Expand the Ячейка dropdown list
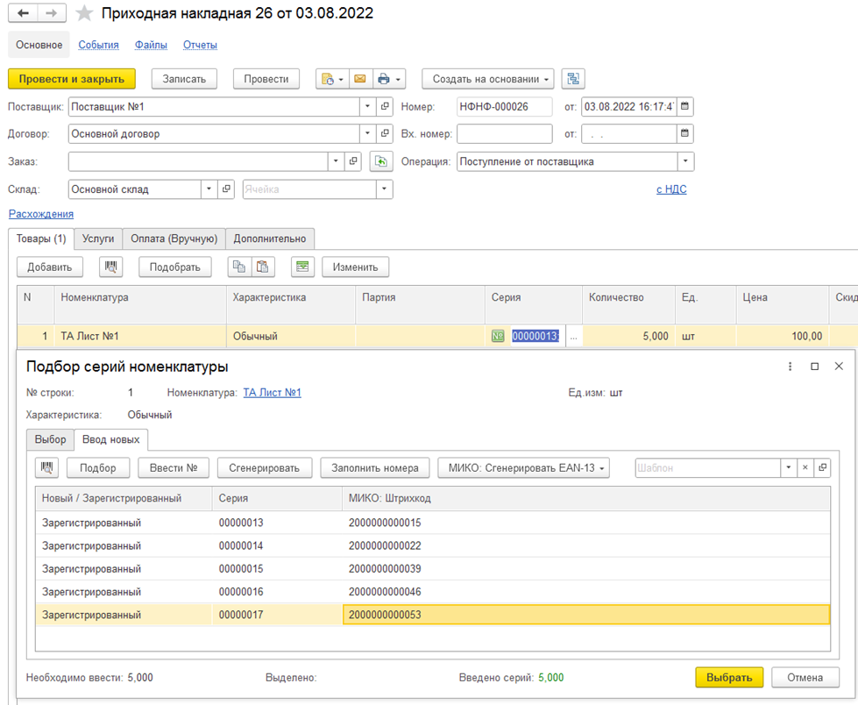This screenshot has width=858, height=705. tap(384, 189)
